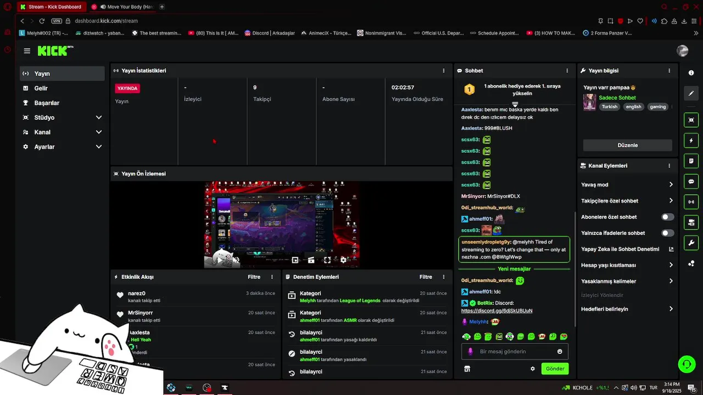Click the green Gönder button
Viewport: 703px width, 395px height.
pos(555,369)
